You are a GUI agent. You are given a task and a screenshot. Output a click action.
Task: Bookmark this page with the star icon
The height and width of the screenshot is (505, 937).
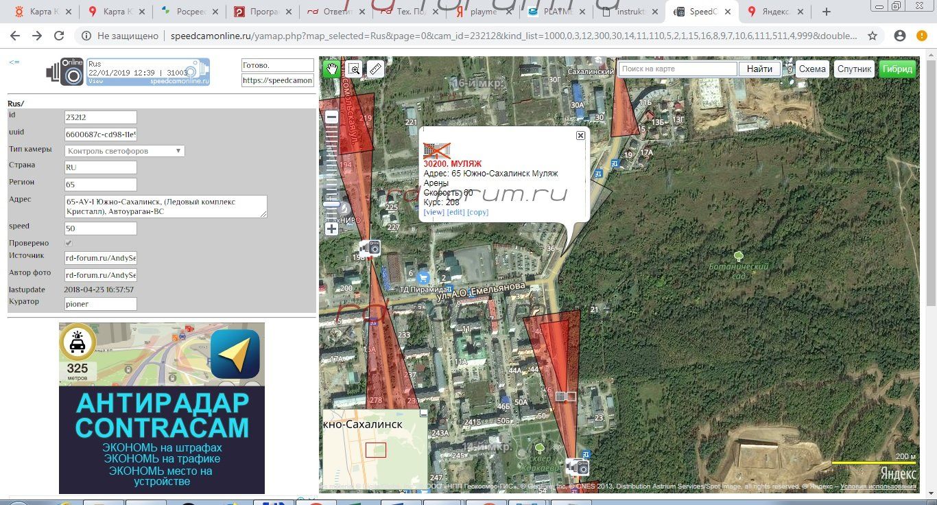tap(873, 36)
